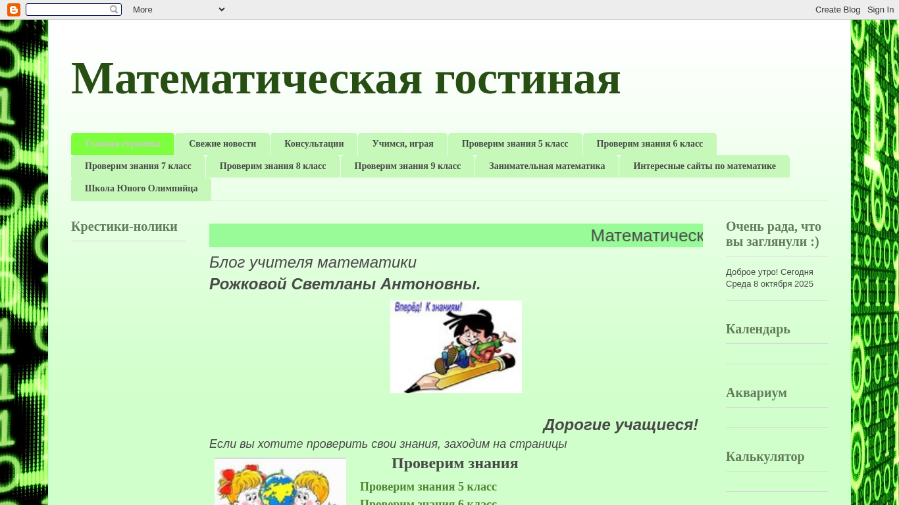The image size is (899, 505).
Task: Open the Проверим знания 7 класс tab
Action: 138,166
